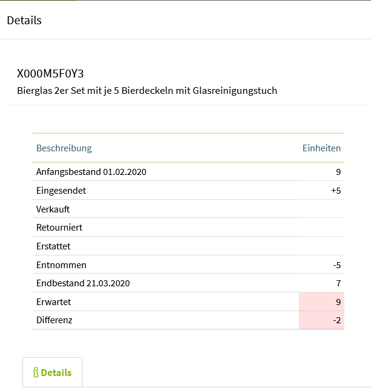Viewport: 371px width, 388px height.
Task: Click the green Details button
Action: [52, 372]
